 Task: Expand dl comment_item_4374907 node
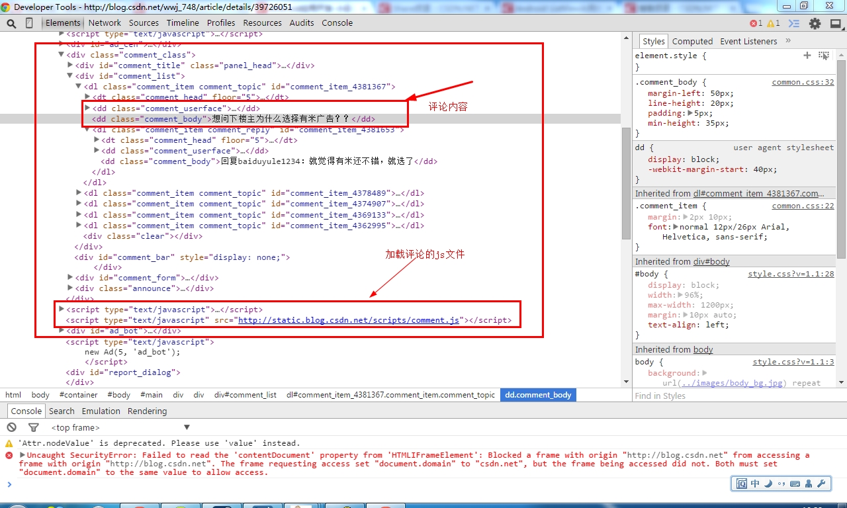click(79, 204)
